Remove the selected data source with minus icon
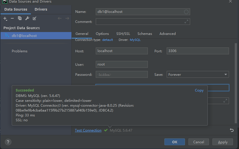The width and height of the screenshot is (239, 149). click(x=12, y=19)
